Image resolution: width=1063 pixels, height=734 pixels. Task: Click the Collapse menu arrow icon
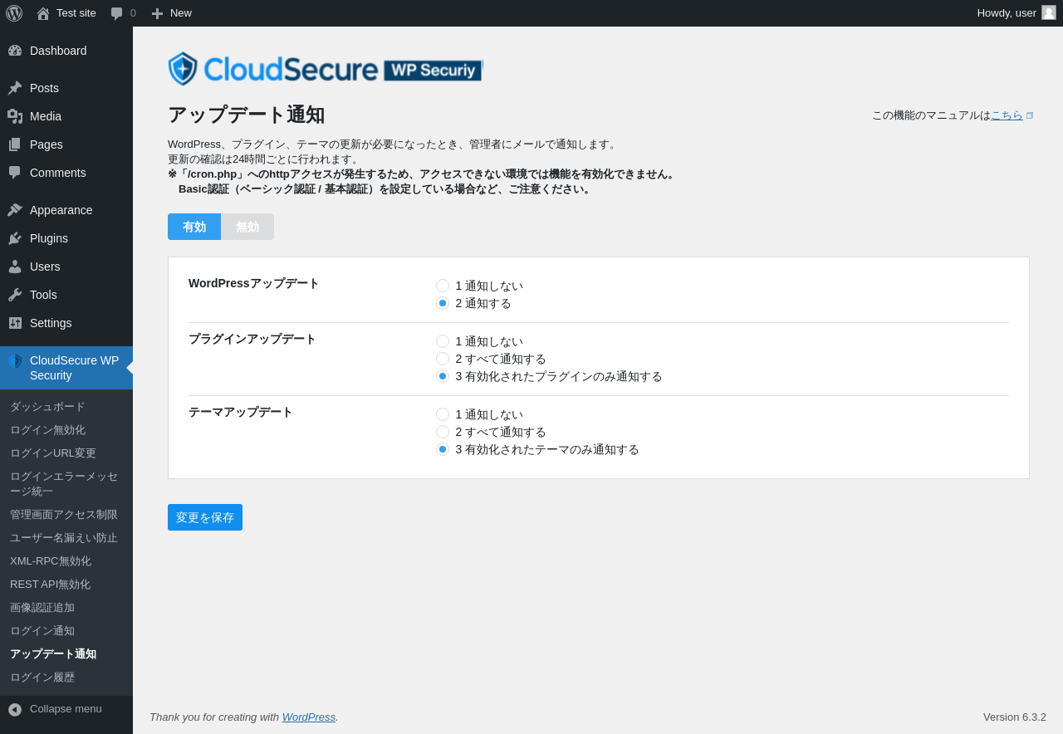click(x=15, y=710)
